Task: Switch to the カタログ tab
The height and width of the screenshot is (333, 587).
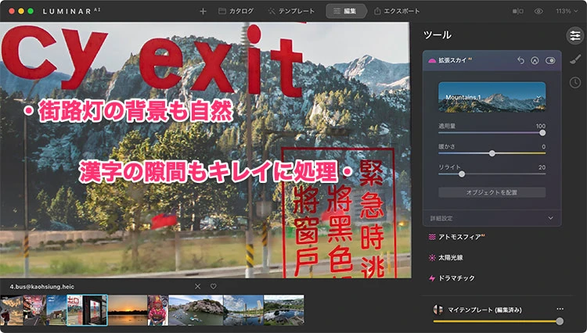Action: point(236,12)
